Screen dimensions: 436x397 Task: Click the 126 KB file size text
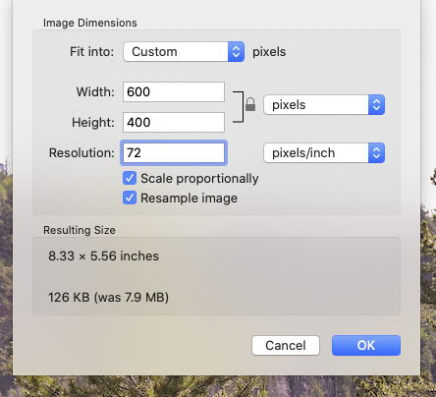(x=108, y=298)
